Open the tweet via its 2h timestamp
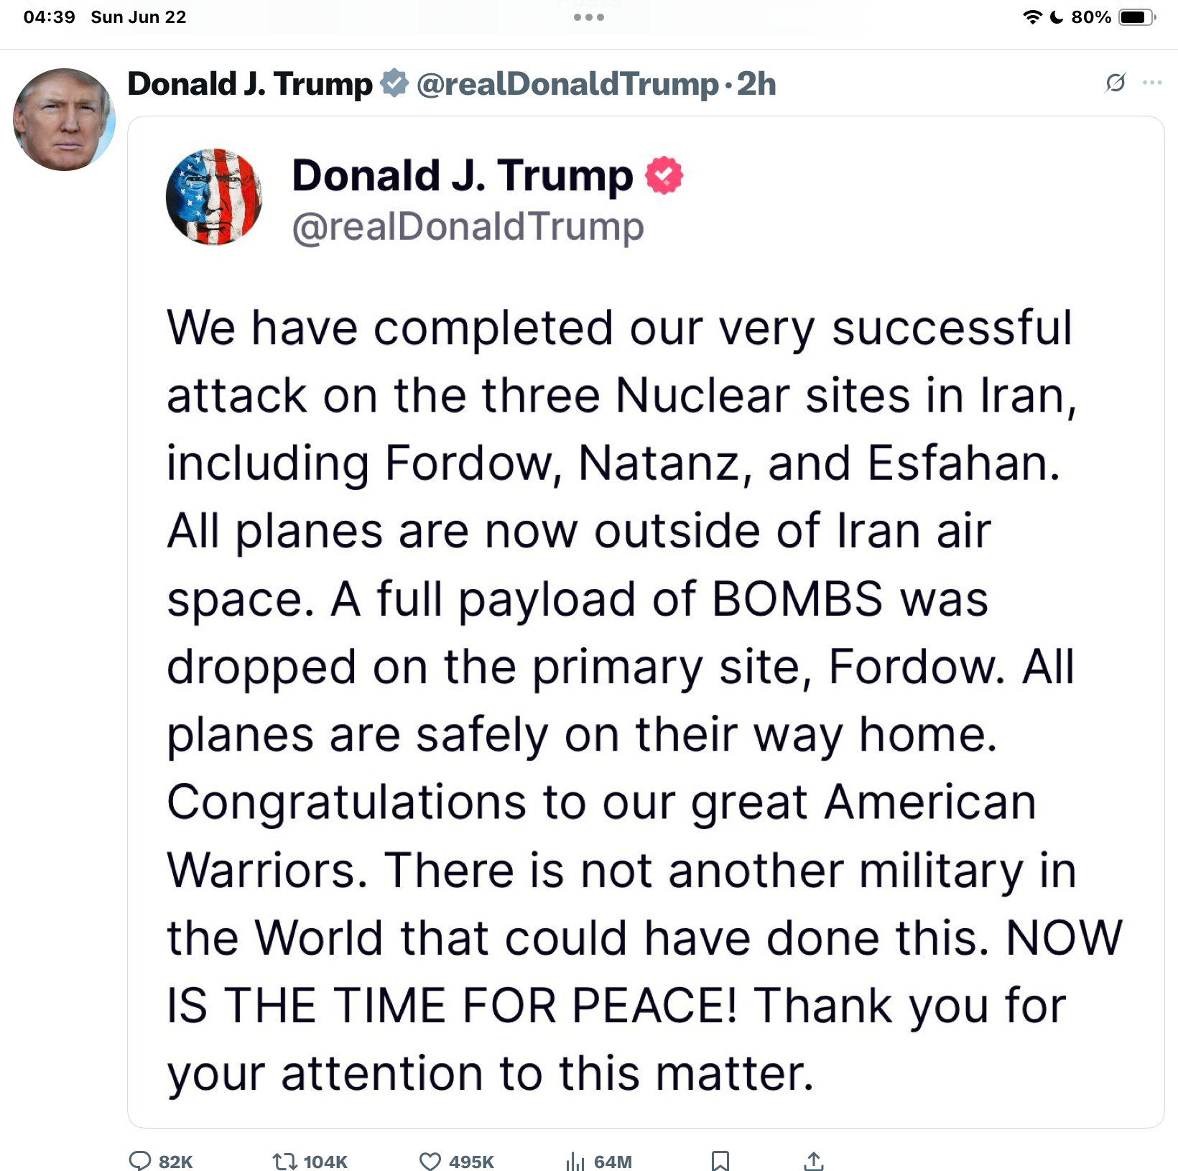This screenshot has height=1171, width=1178. coord(756,83)
